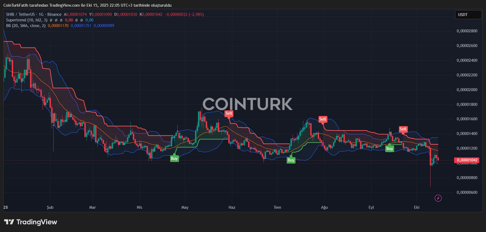The width and height of the screenshot is (486, 232).
Task: Click the open value A0,00001074
Action: click(75, 14)
